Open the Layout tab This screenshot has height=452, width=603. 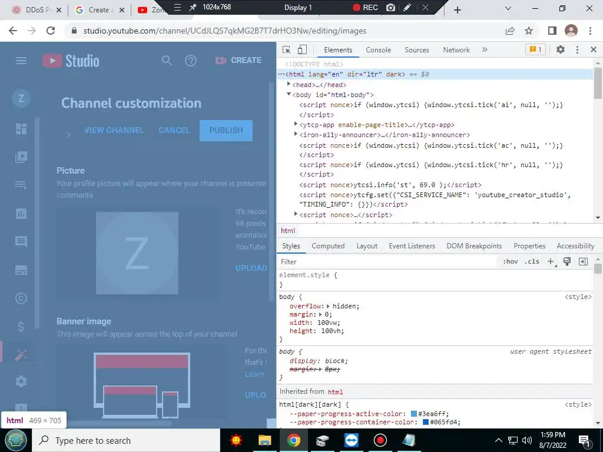coord(366,246)
